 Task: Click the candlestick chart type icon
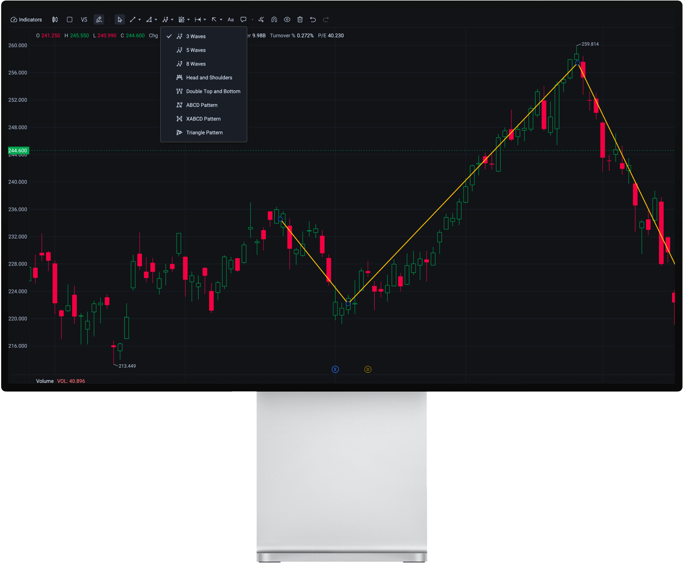(55, 20)
